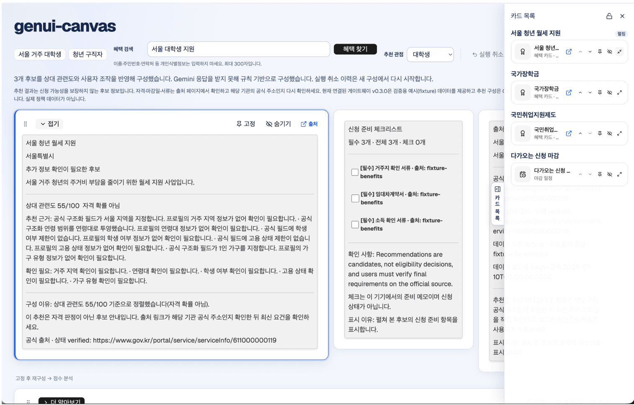Pin the 서울 청년 card in the card list
Screen dimensions: 634x405
click(x=600, y=52)
